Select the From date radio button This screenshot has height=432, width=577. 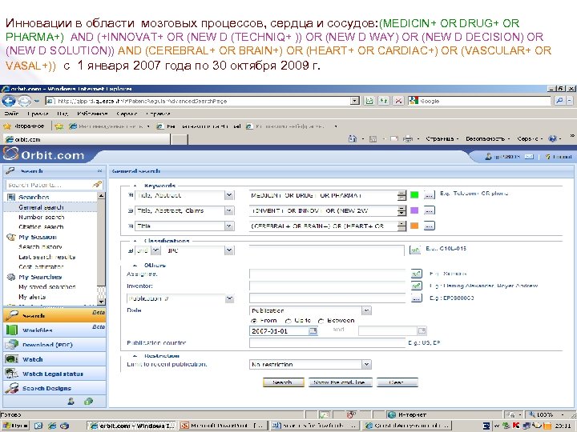(253, 321)
